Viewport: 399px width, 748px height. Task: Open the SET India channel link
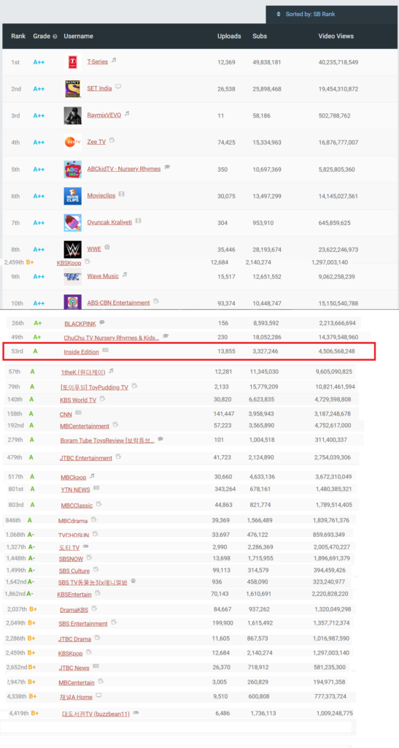[x=99, y=88]
